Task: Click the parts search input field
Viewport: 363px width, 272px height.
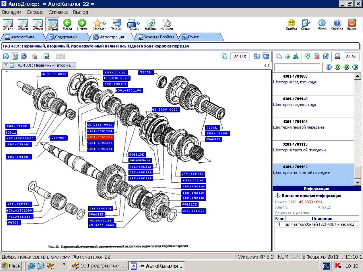Action: [297, 67]
